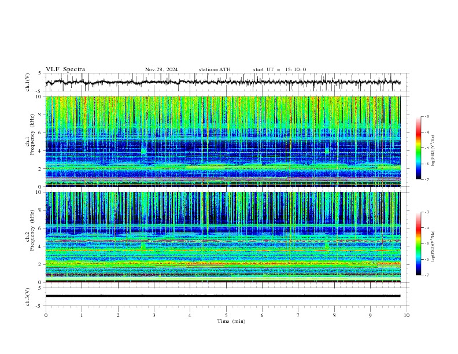Click the log(PSD) label beside the lower color bar
Image resolution: width=458 pixels, height=354 pixels.
pyautogui.click(x=433, y=246)
